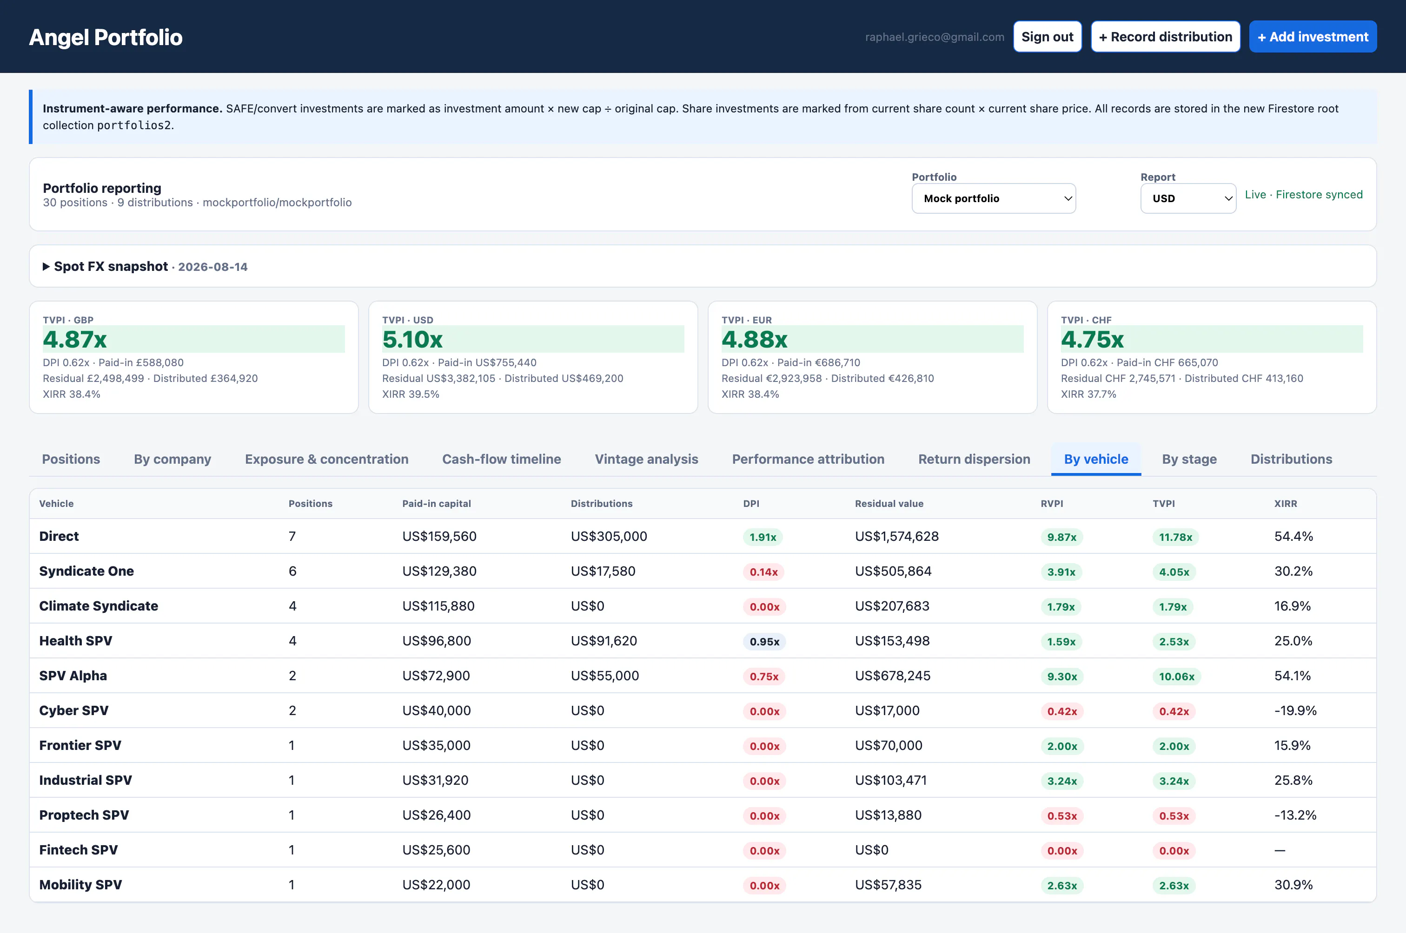Click Direct's residual value US$1,574,628
This screenshot has height=933, width=1406.
[896, 536]
